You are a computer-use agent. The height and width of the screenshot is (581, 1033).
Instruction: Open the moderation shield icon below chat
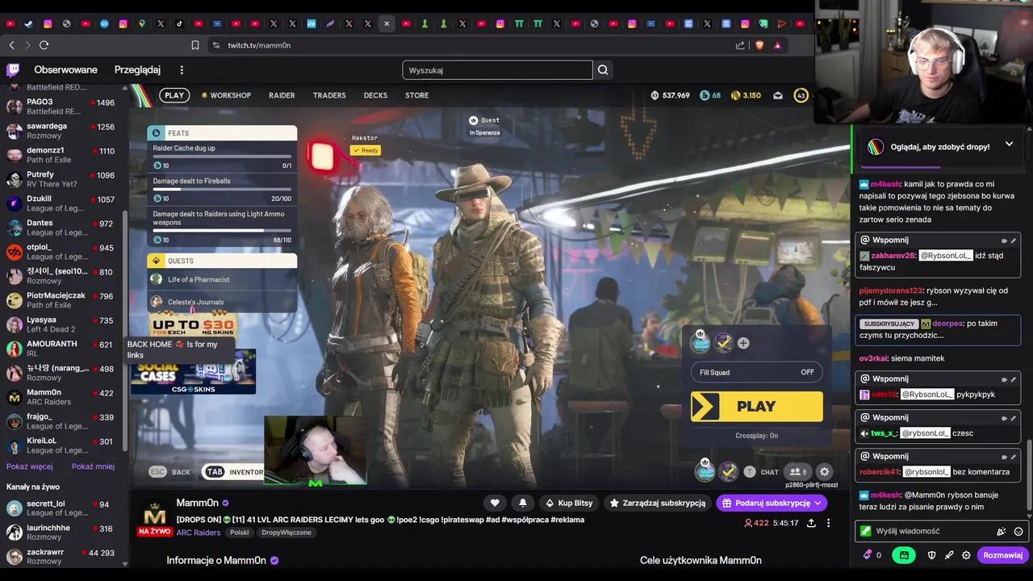(932, 554)
